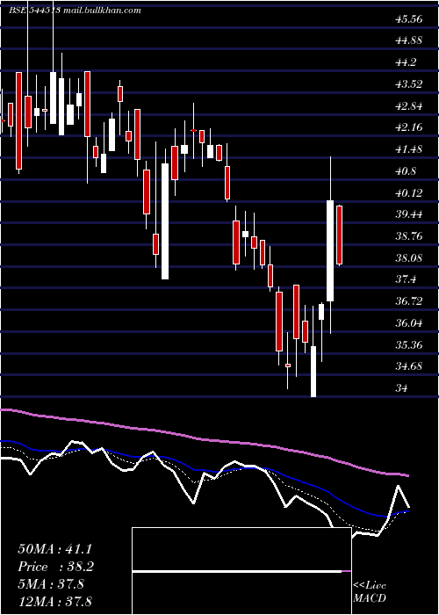Click the 36.72 price axis label
This screenshot has width=439, height=615.
point(409,301)
